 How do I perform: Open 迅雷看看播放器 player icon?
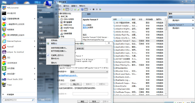[x=4, y=19]
